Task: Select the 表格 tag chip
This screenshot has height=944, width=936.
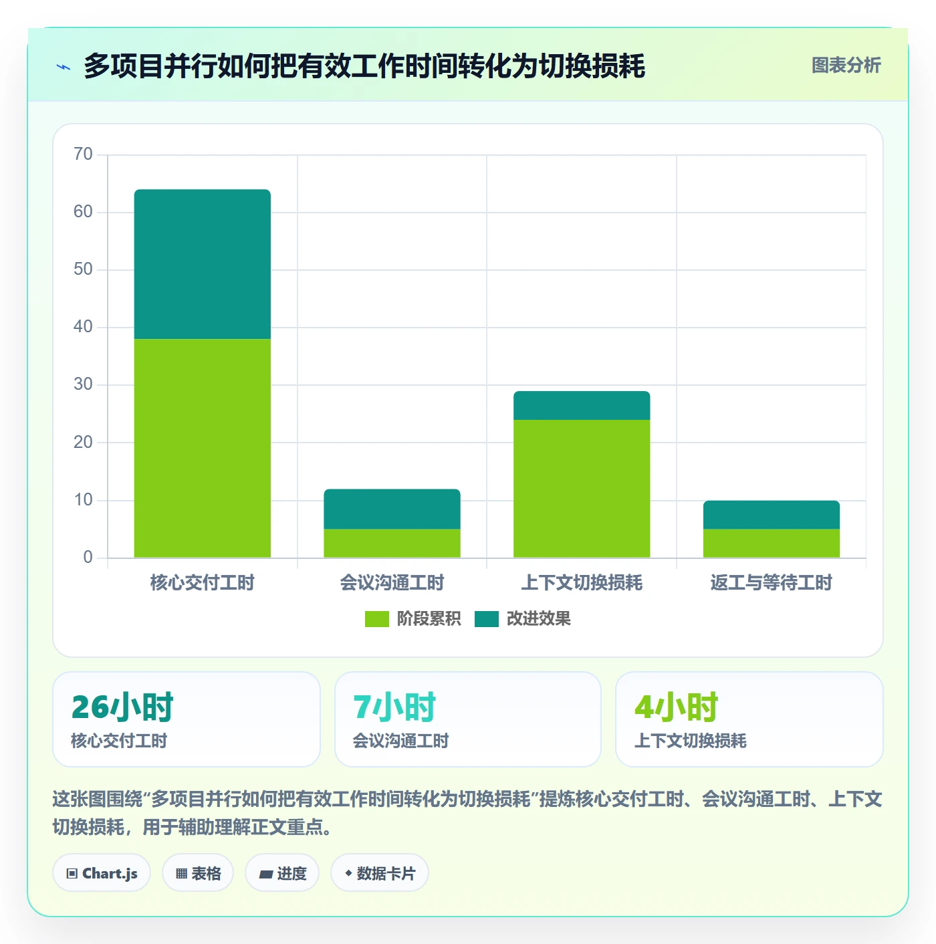Action: click(x=198, y=873)
